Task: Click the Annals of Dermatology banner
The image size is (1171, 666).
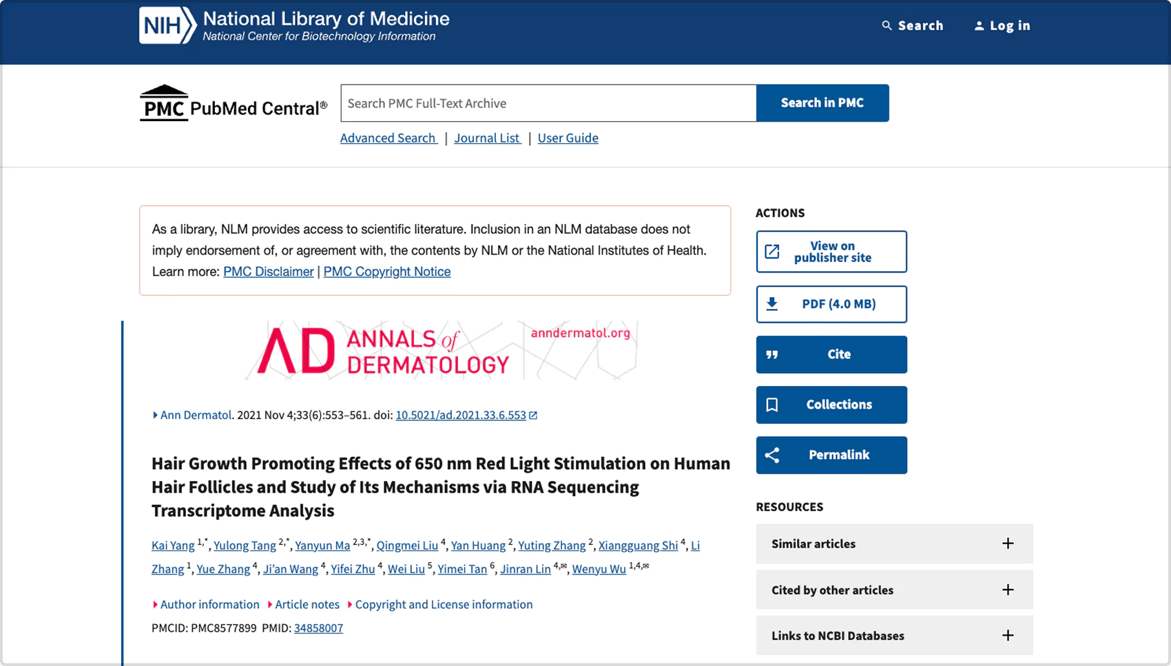Action: point(442,350)
